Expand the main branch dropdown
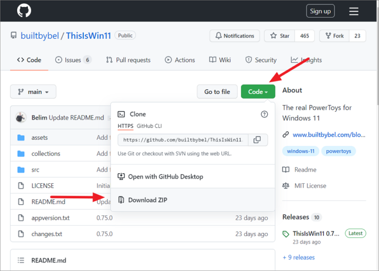 pos(33,92)
